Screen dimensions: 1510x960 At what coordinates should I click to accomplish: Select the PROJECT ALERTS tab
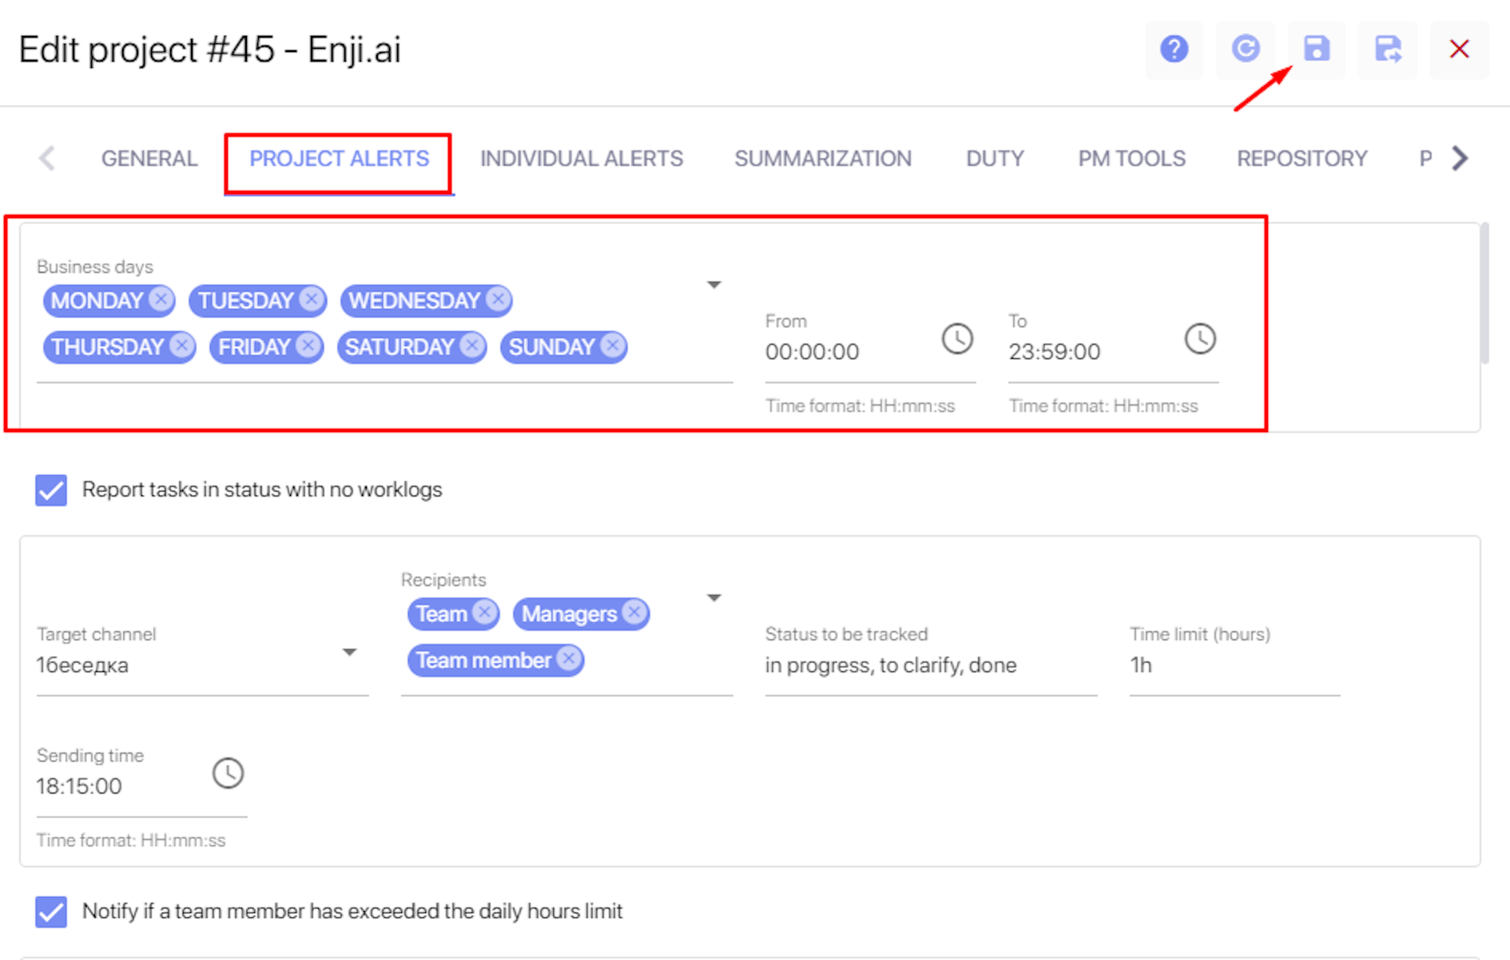click(339, 158)
